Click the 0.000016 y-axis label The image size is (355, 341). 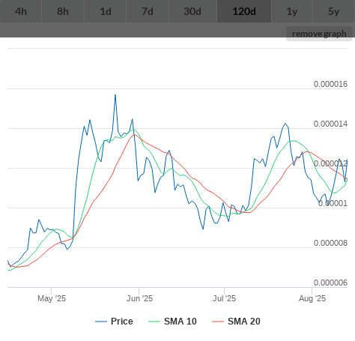[330, 84]
